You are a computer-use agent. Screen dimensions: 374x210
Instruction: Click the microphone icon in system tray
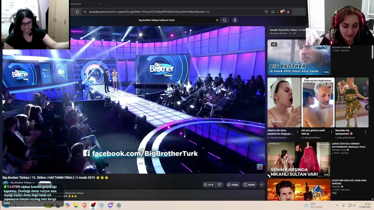(x=343, y=205)
